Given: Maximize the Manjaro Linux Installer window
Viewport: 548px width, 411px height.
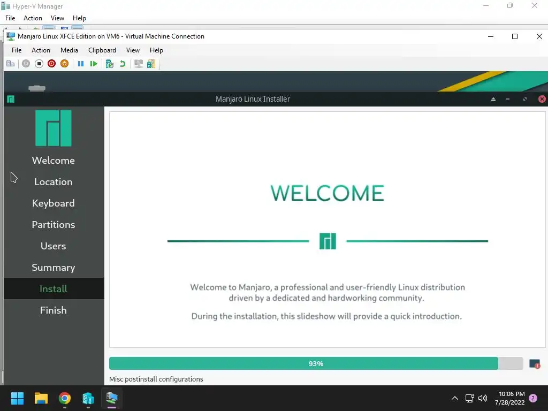Looking at the screenshot, I should point(524,99).
